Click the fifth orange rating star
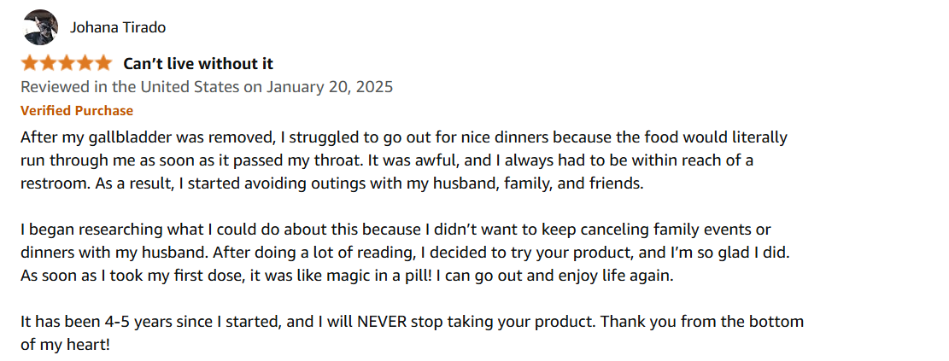The image size is (949, 361). [103, 63]
